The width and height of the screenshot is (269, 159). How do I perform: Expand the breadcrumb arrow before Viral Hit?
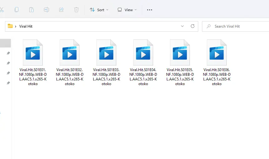click(x=16, y=26)
